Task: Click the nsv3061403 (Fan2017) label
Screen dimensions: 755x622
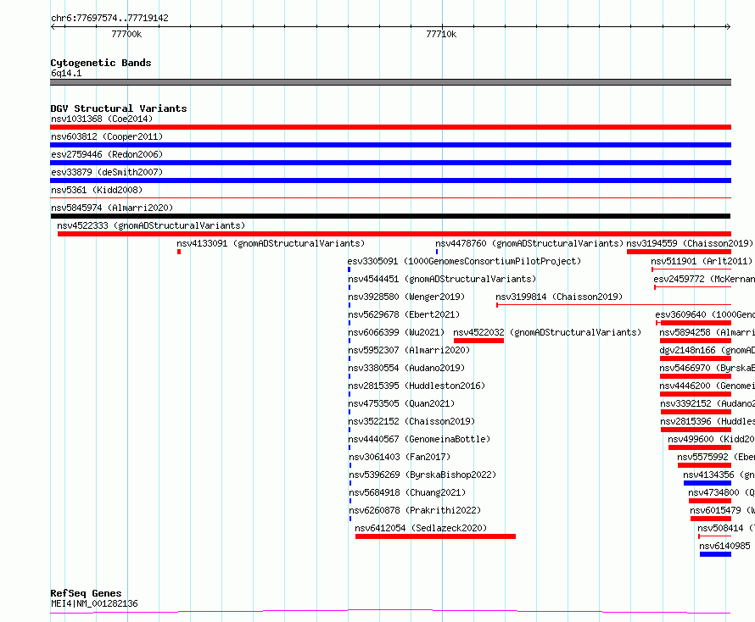Action: (400, 457)
